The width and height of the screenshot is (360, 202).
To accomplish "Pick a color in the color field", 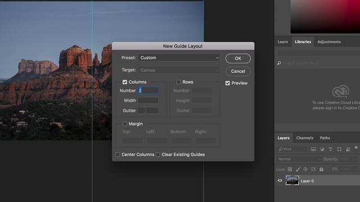I will pyautogui.click(x=325, y=16).
